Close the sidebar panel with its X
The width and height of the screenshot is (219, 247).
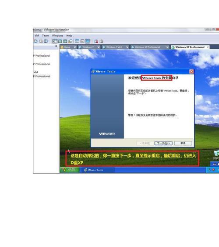[56, 46]
